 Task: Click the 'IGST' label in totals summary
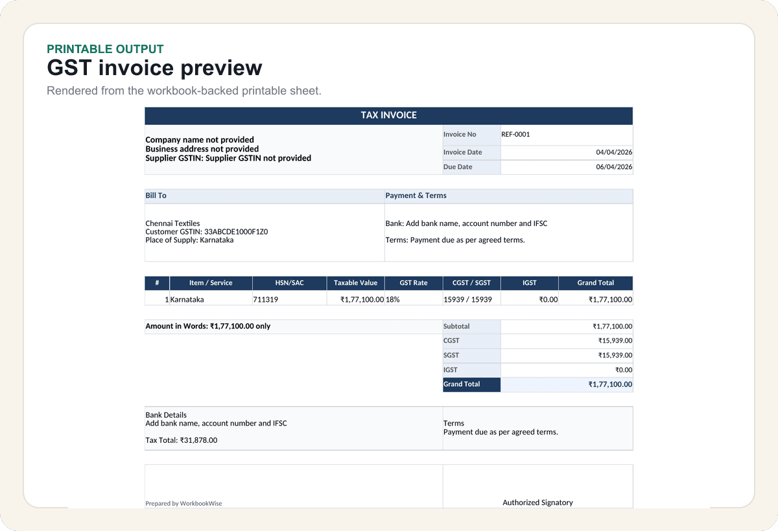tap(471, 370)
